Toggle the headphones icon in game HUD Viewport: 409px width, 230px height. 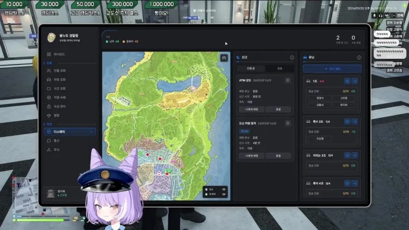coord(380,16)
